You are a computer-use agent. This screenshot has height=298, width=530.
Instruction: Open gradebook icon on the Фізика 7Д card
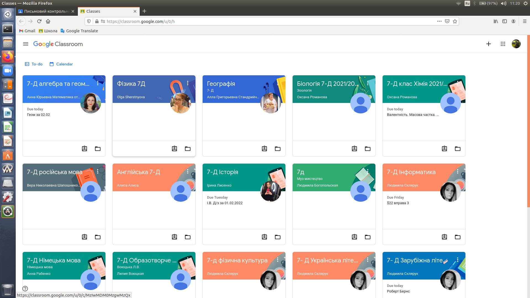(174, 149)
